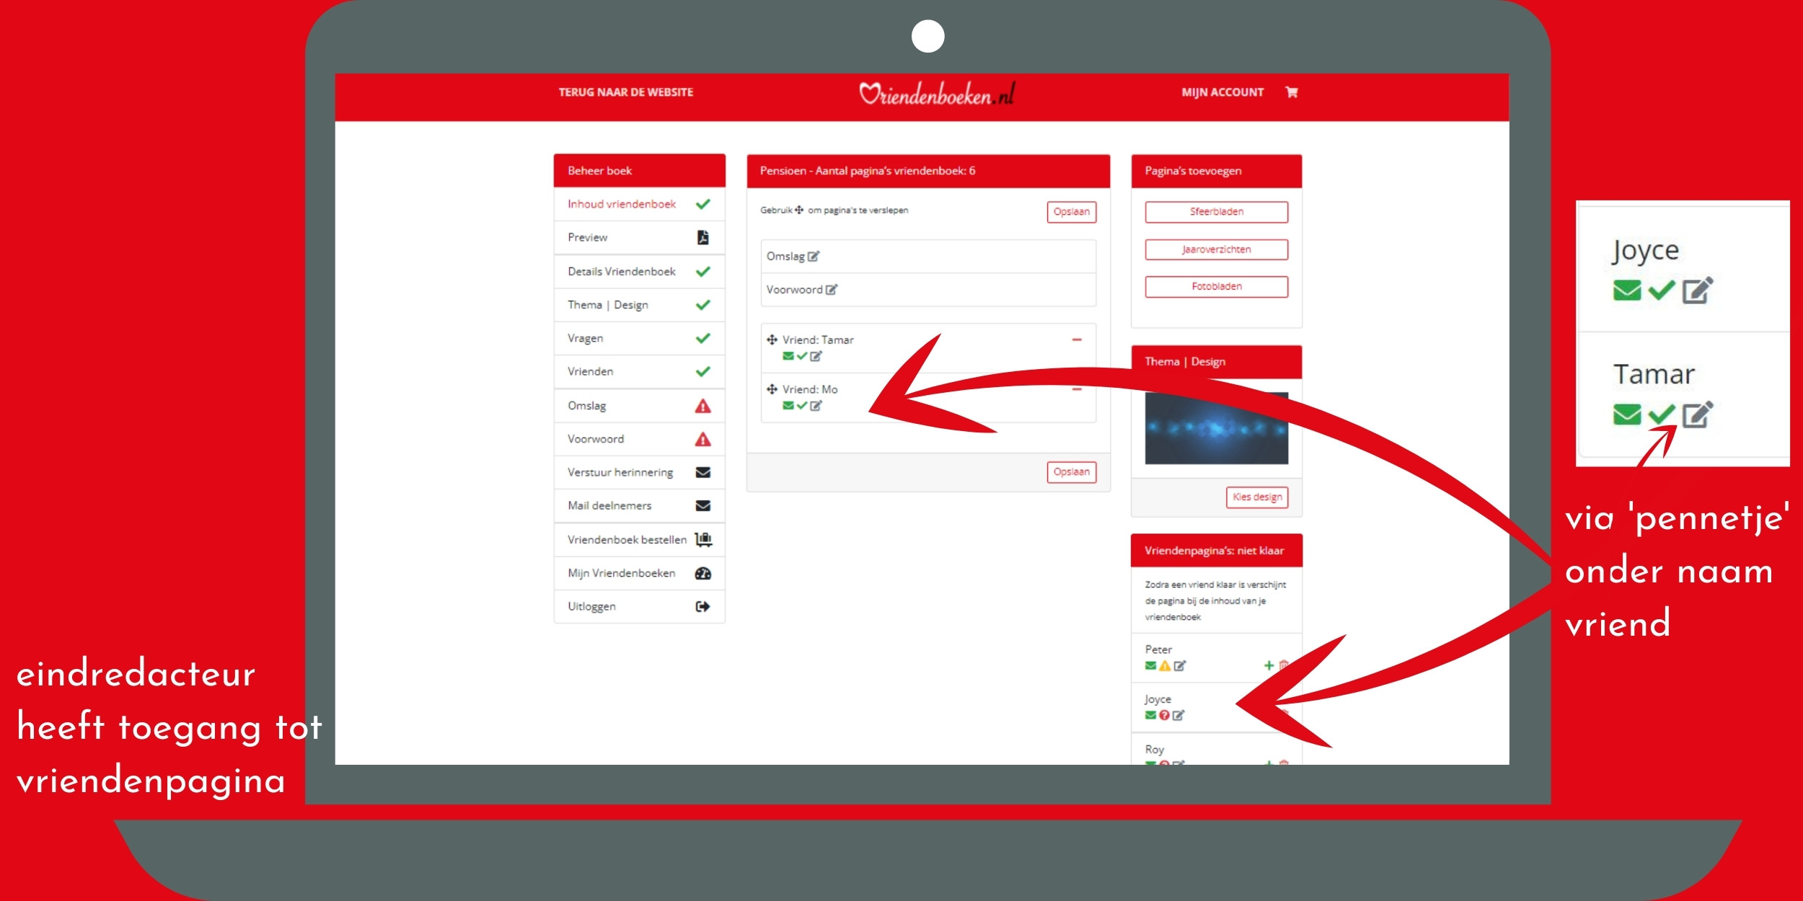Open the edit pencil under Joyce in list
1803x901 pixels.
click(1178, 716)
